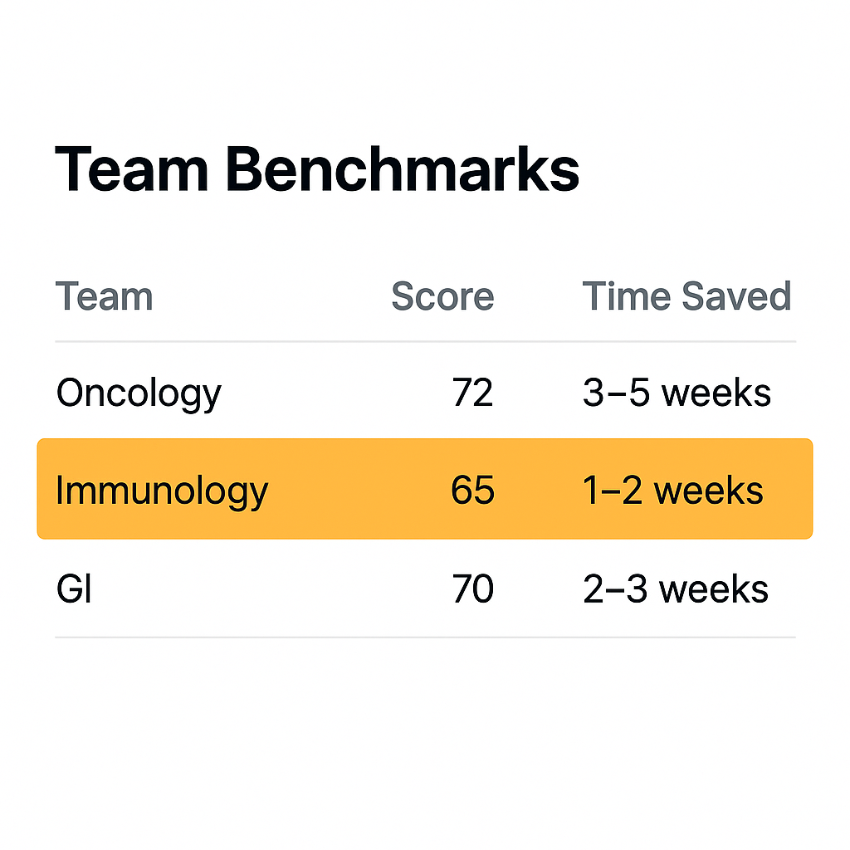Screen dimensions: 850x850
Task: Click the orange highlighted row background
Action: click(x=425, y=489)
